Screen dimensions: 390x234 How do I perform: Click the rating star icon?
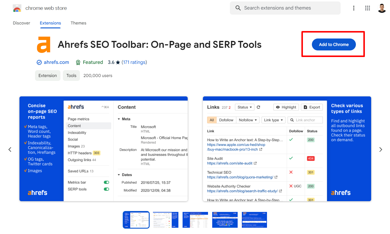click(118, 62)
